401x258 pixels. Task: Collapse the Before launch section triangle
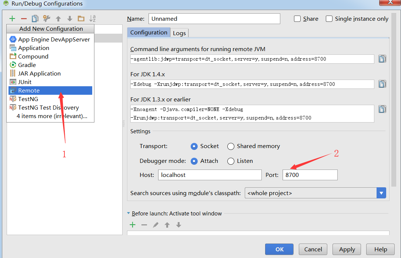pyautogui.click(x=128, y=213)
